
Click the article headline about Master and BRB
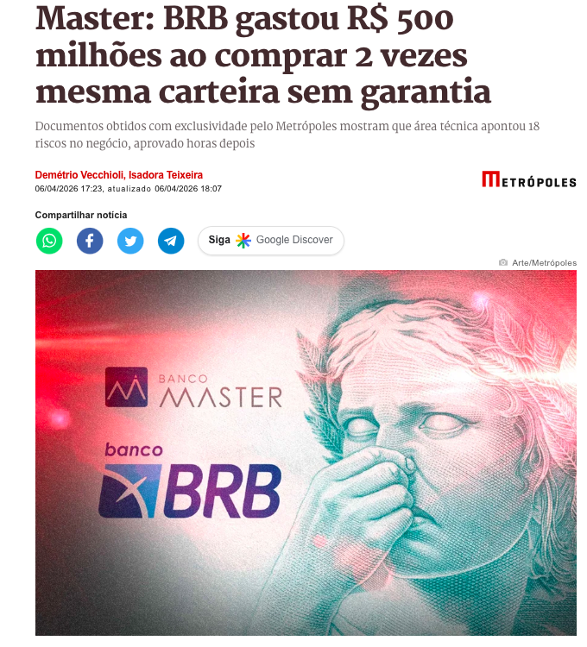(x=263, y=55)
